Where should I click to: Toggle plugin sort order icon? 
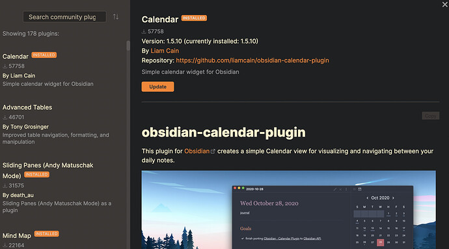pos(116,17)
